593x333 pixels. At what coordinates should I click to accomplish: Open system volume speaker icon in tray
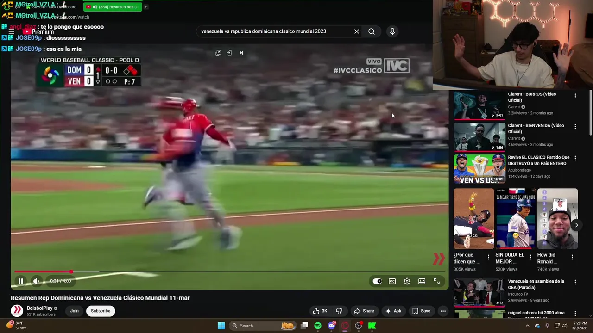[x=564, y=326]
